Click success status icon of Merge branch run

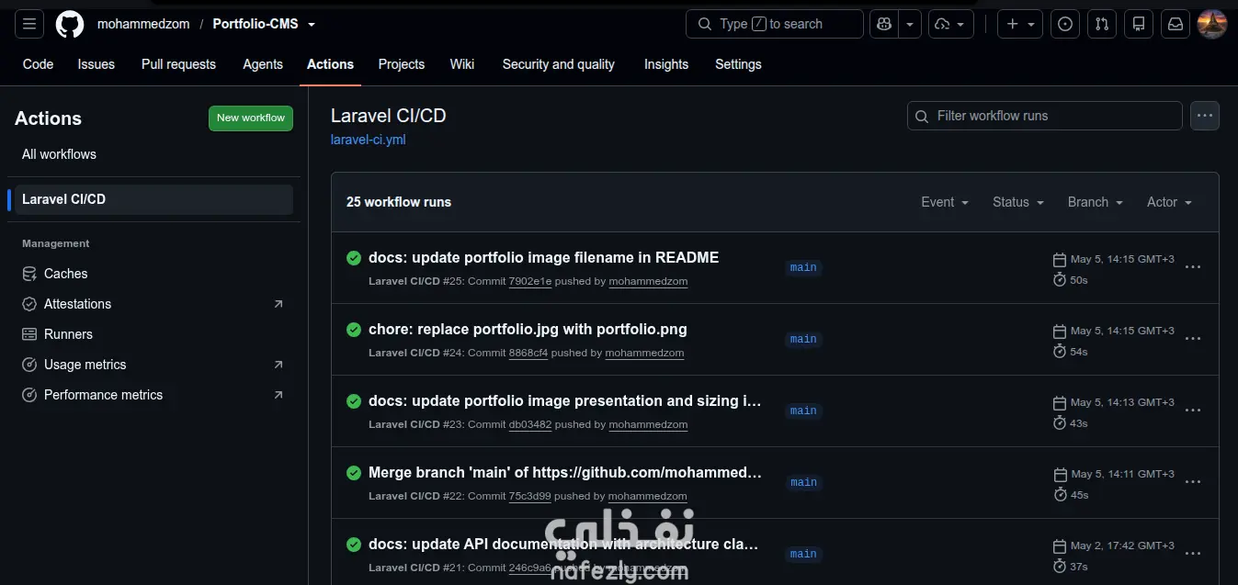(x=354, y=473)
